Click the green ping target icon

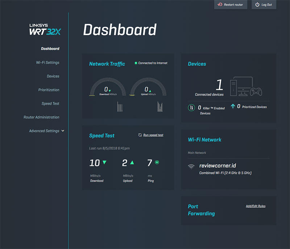click(157, 163)
